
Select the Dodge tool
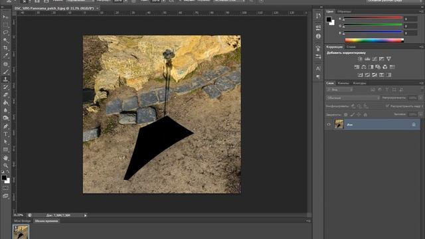(5, 118)
